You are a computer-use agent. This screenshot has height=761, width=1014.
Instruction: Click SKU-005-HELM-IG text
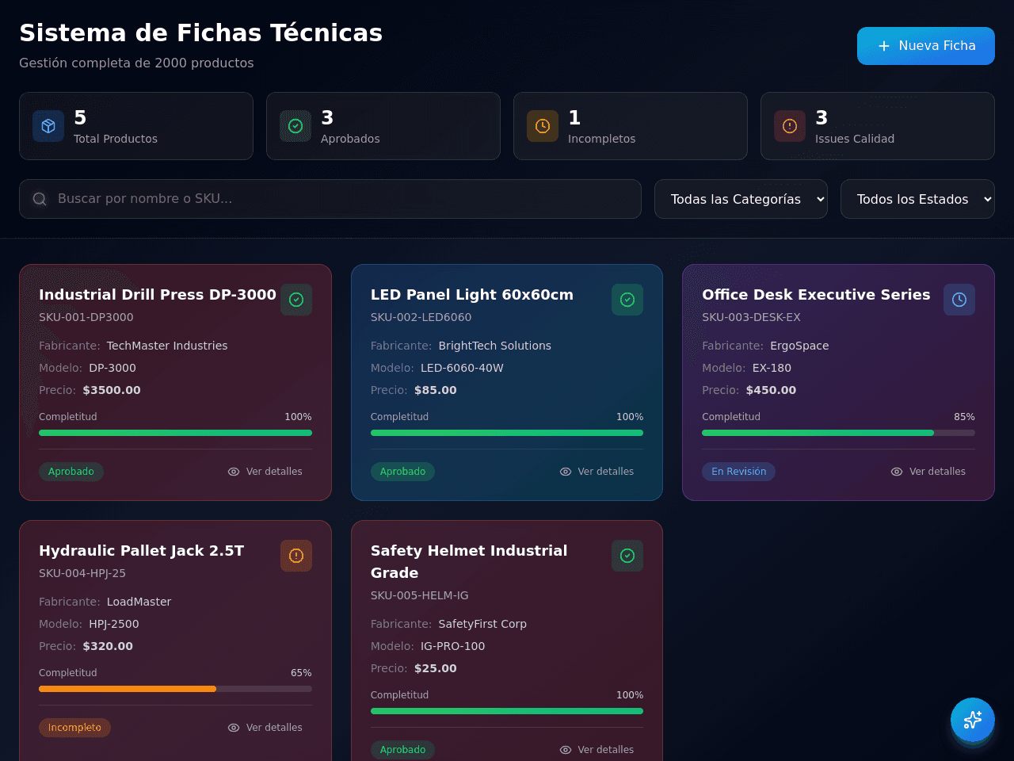point(420,595)
